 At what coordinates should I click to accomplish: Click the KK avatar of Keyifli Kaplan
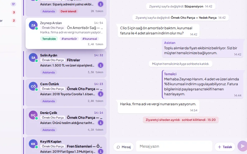(33, 144)
